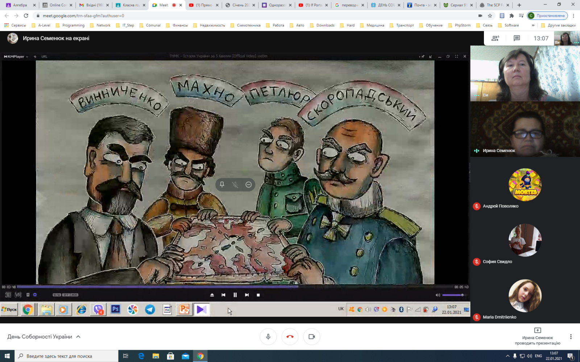Reload the page with the refresh icon

pos(26,16)
